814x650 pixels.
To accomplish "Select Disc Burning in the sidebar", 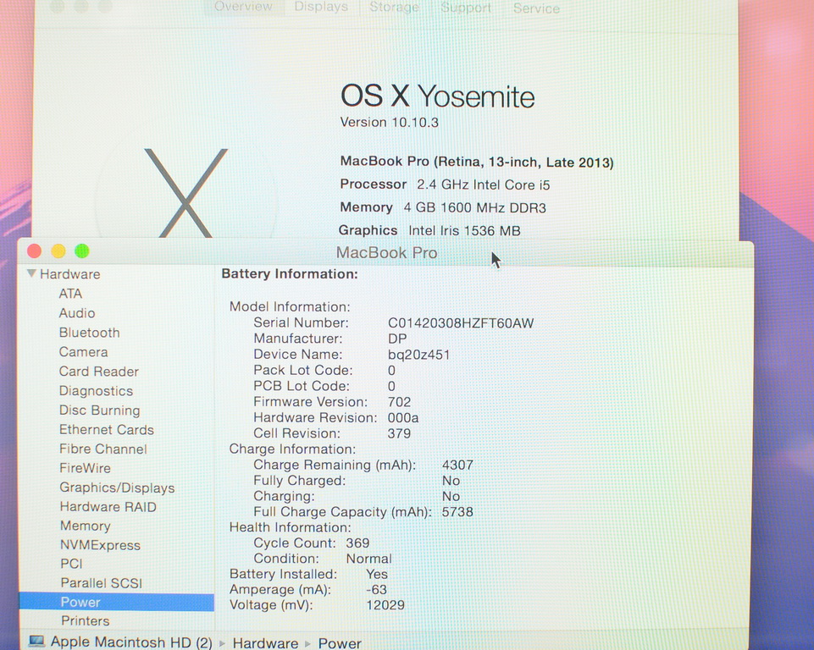I will 100,410.
